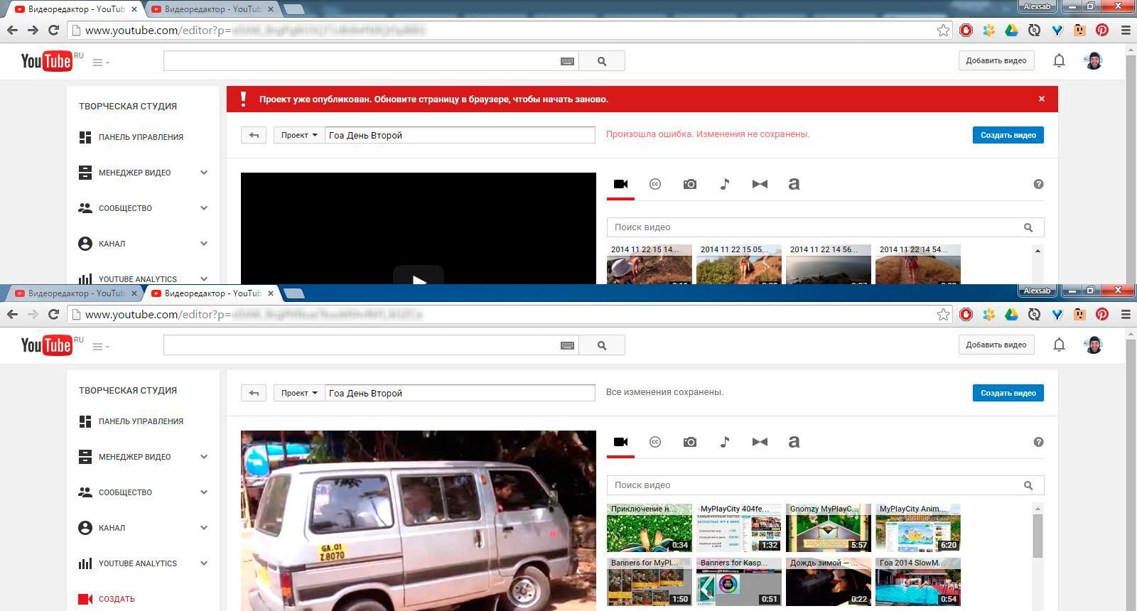Viewport: 1137px width, 611px height.
Task: Click Создать видео button in the upper window
Action: click(x=1008, y=135)
